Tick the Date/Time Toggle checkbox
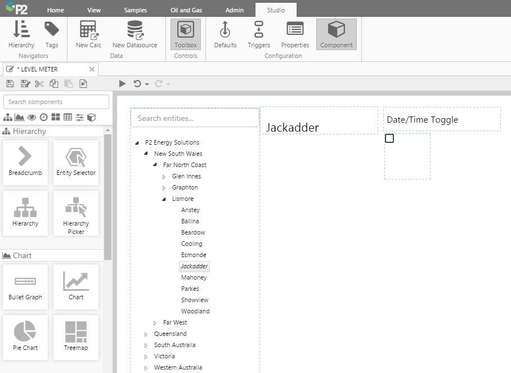This screenshot has width=511, height=373. 389,138
